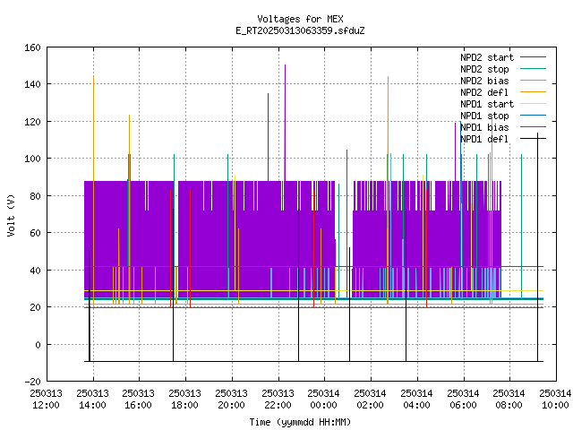
Task: Click the '250314 10:00' x-axis tick label
Action: tap(555, 400)
